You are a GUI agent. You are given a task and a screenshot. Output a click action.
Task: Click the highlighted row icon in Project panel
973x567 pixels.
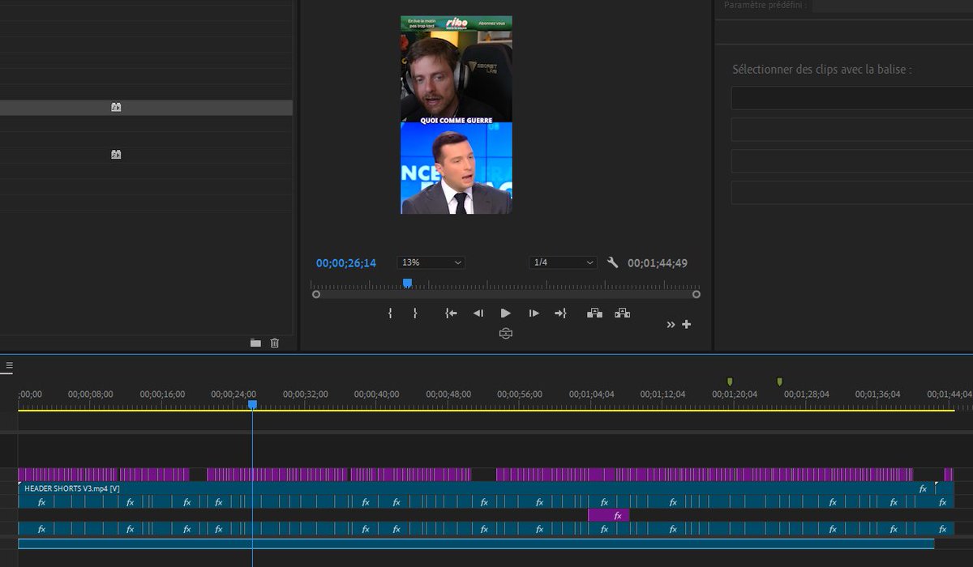tap(116, 107)
